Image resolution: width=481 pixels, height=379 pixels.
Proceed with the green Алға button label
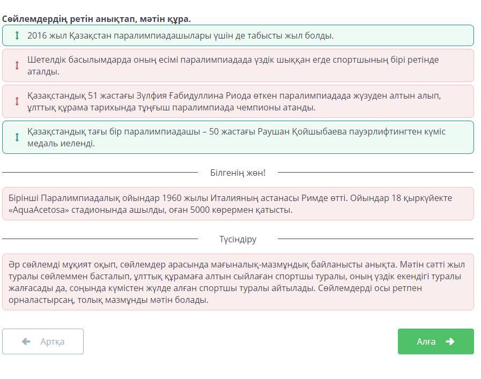pyautogui.click(x=426, y=341)
